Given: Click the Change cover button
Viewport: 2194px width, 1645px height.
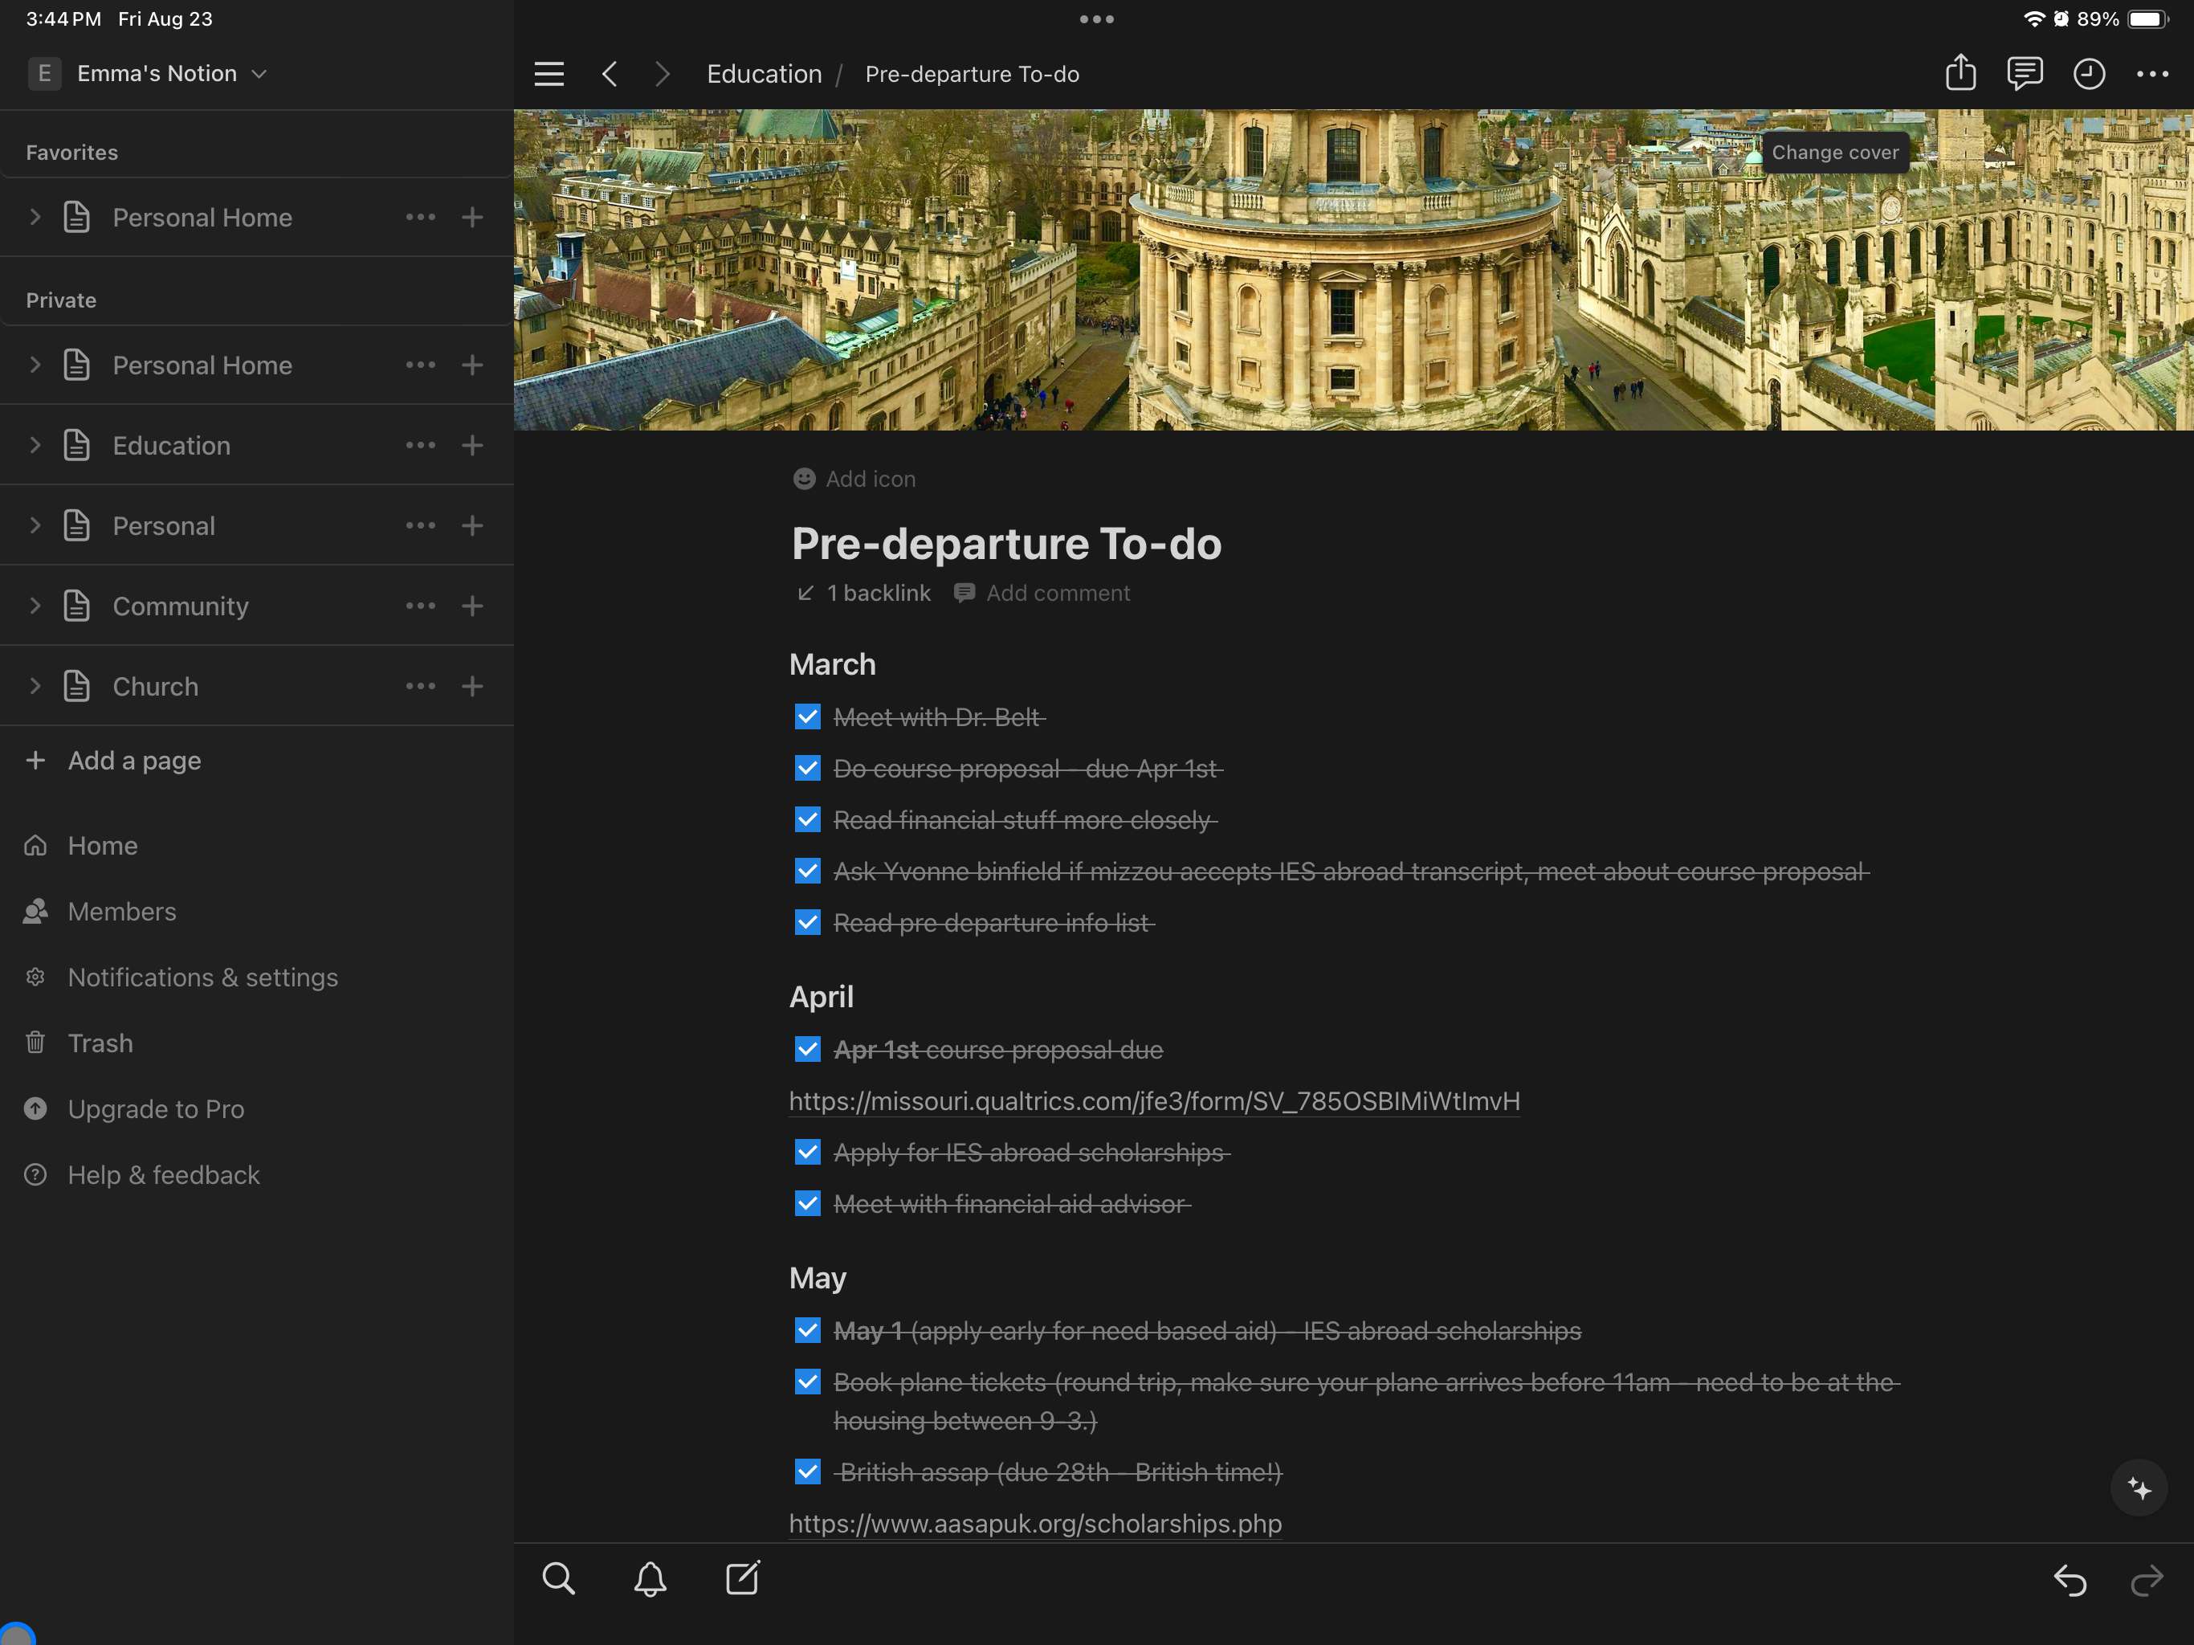Looking at the screenshot, I should 1834,153.
